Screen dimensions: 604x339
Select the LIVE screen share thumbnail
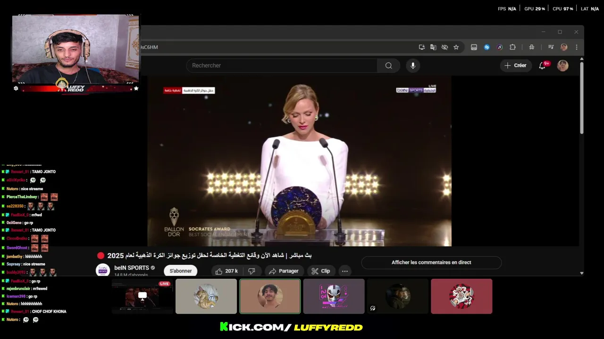(x=142, y=296)
